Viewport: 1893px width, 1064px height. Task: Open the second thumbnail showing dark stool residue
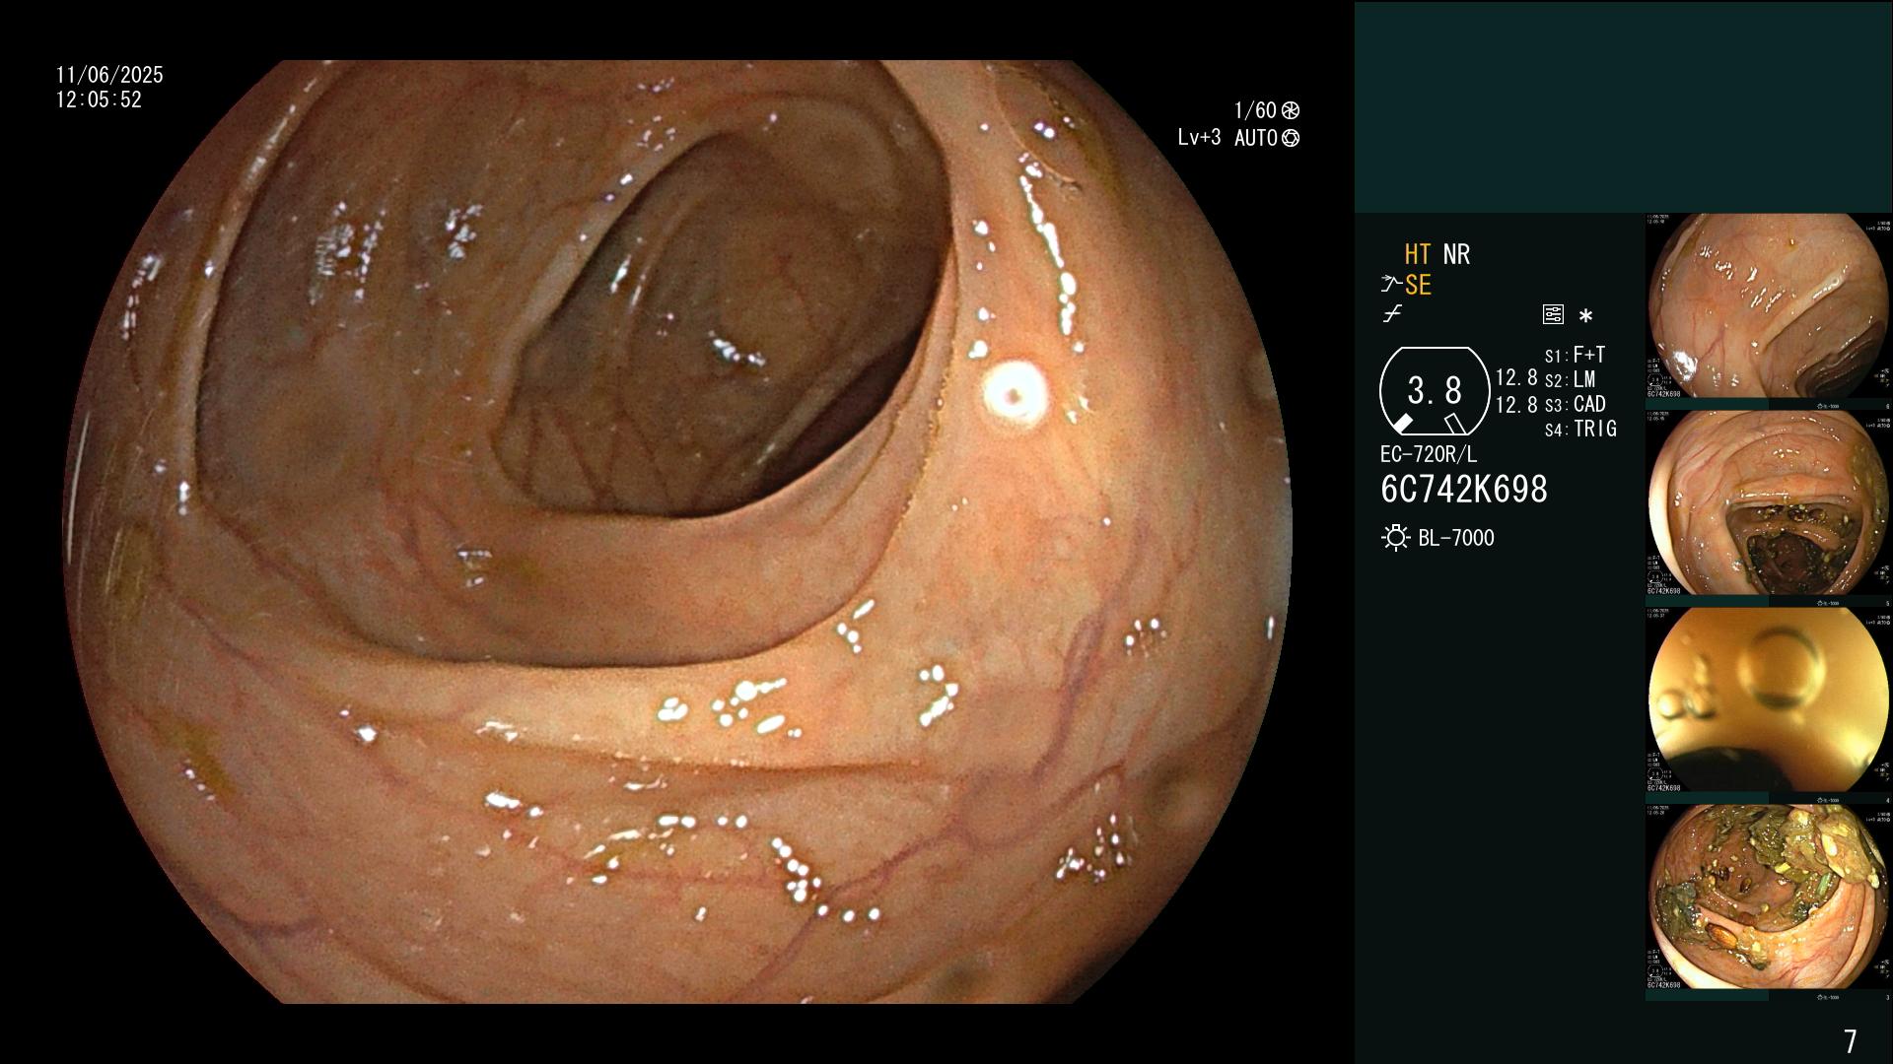pyautogui.click(x=1768, y=504)
